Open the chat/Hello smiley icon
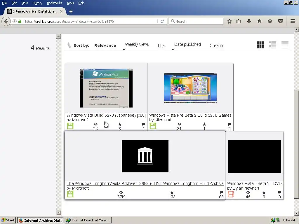Image resolution: width=299 pixels, height=224 pixels. click(x=270, y=21)
